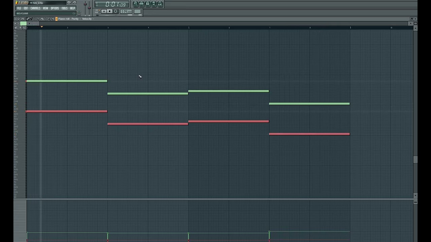431x242 pixels.
Task: Show the browser window
Action: [x=154, y=4]
